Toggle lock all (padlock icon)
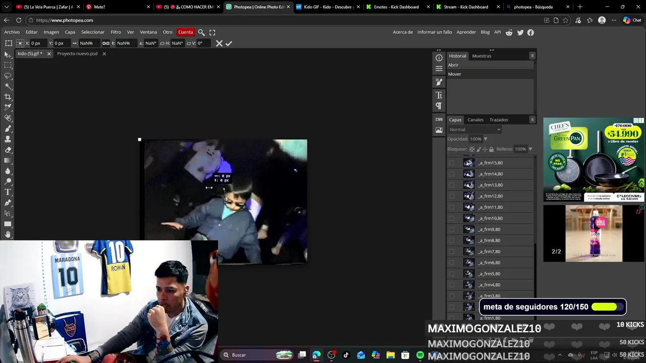The width and height of the screenshot is (646, 363). 491,149
